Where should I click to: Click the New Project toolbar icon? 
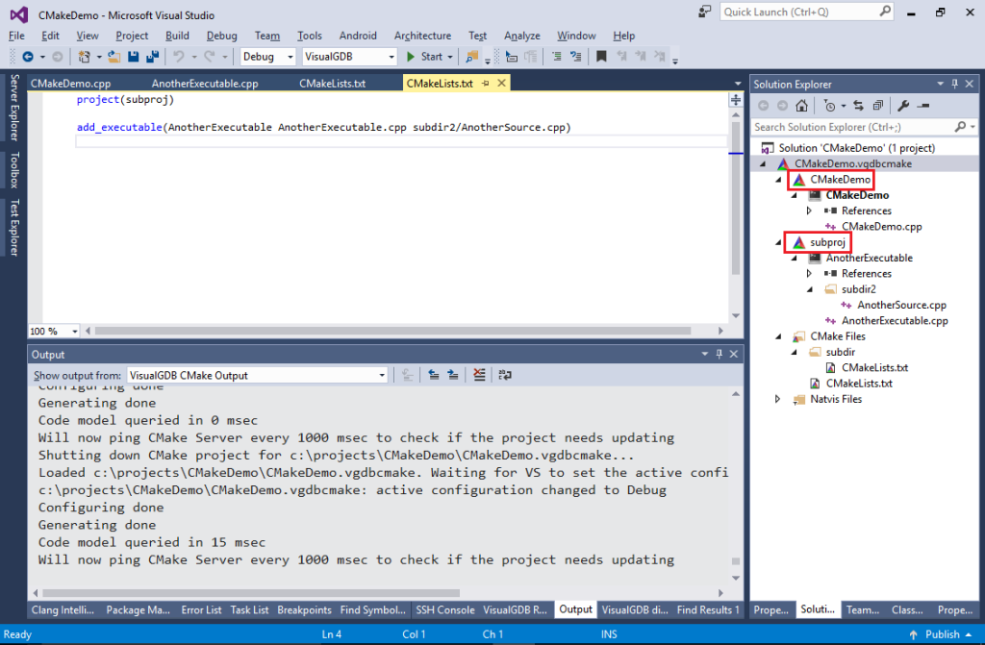pos(84,57)
